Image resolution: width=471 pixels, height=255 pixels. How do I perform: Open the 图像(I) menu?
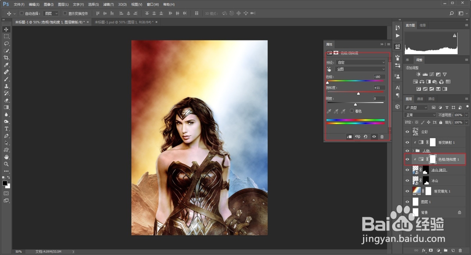pos(49,5)
